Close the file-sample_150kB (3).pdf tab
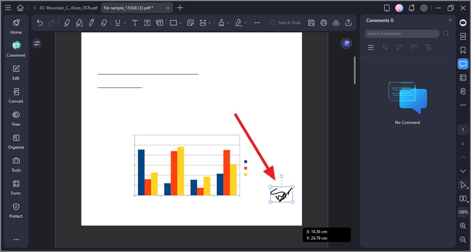The image size is (471, 252). tap(168, 8)
